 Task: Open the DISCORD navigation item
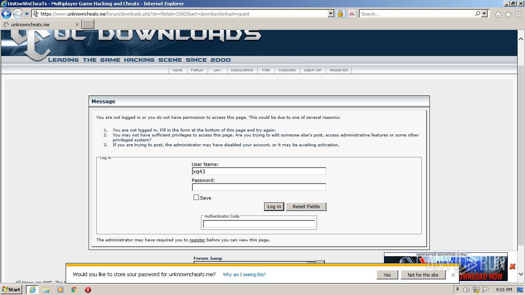coord(287,70)
